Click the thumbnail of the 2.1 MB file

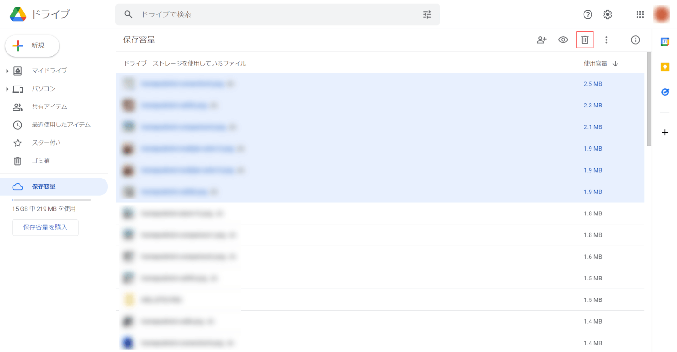tap(129, 127)
